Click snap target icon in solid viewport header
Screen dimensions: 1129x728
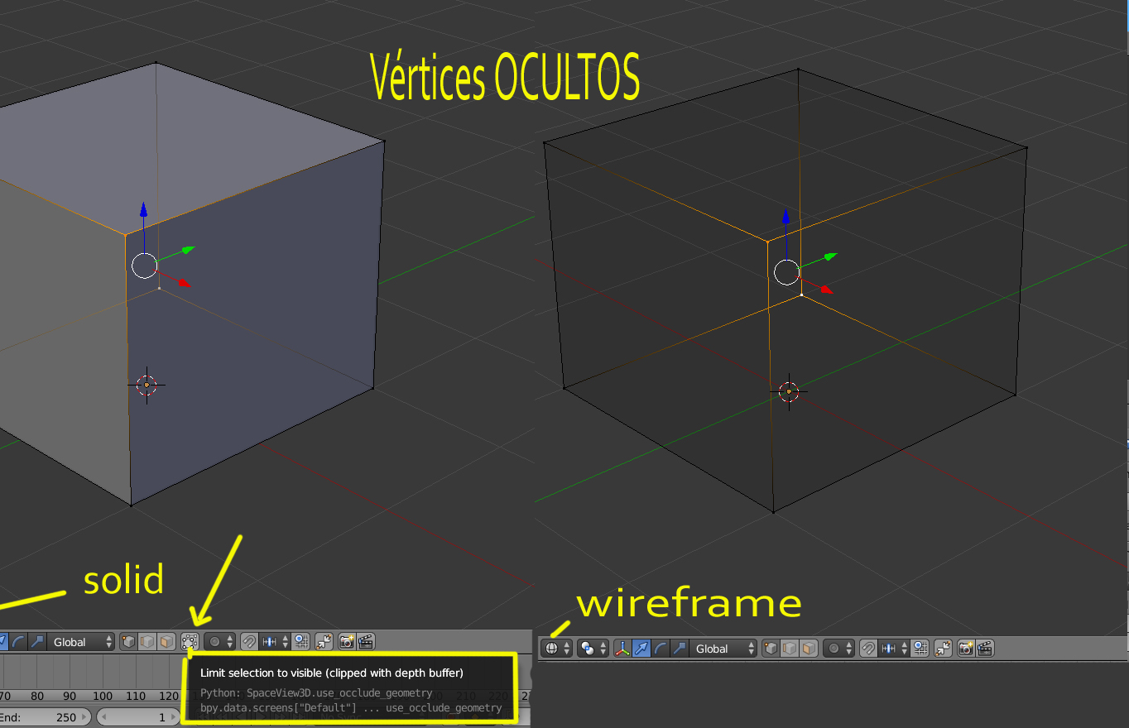(x=301, y=641)
